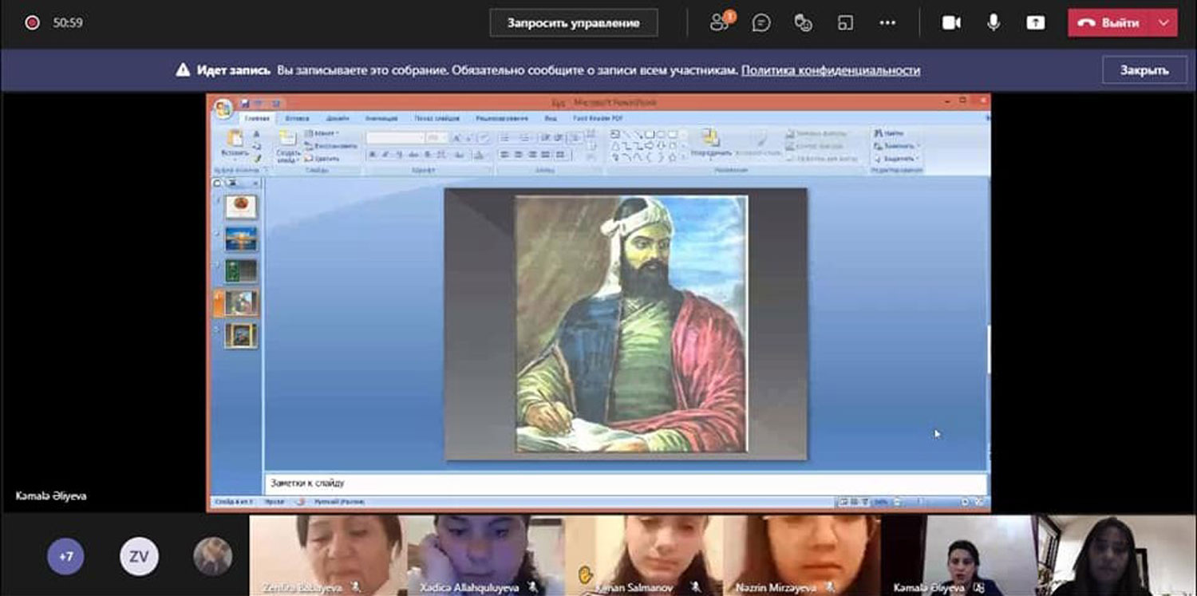Screen dimensions: 1197x596
Task: Open the breakout rooms icon
Action: (846, 23)
